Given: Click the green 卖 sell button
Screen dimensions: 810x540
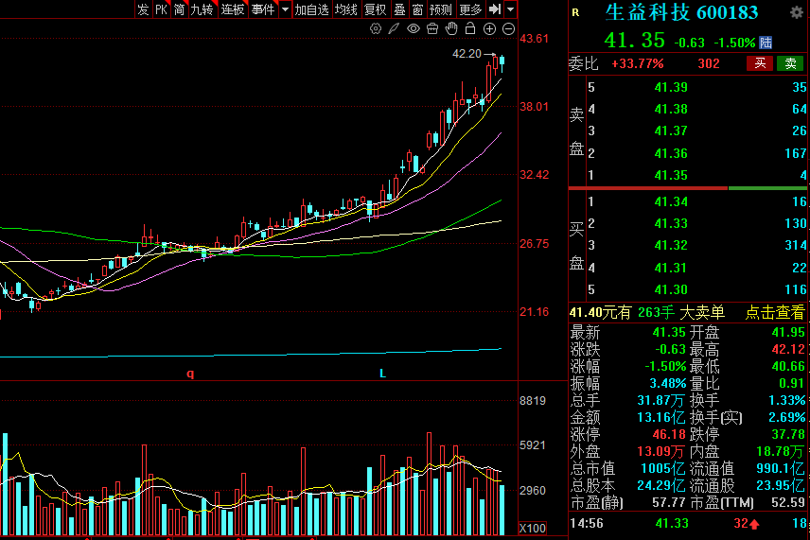Looking at the screenshot, I should pyautogui.click(x=790, y=63).
